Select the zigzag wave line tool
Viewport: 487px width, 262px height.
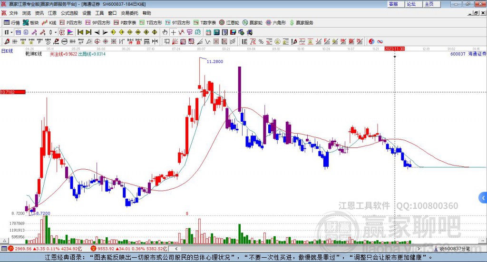pyautogui.click(x=208, y=41)
